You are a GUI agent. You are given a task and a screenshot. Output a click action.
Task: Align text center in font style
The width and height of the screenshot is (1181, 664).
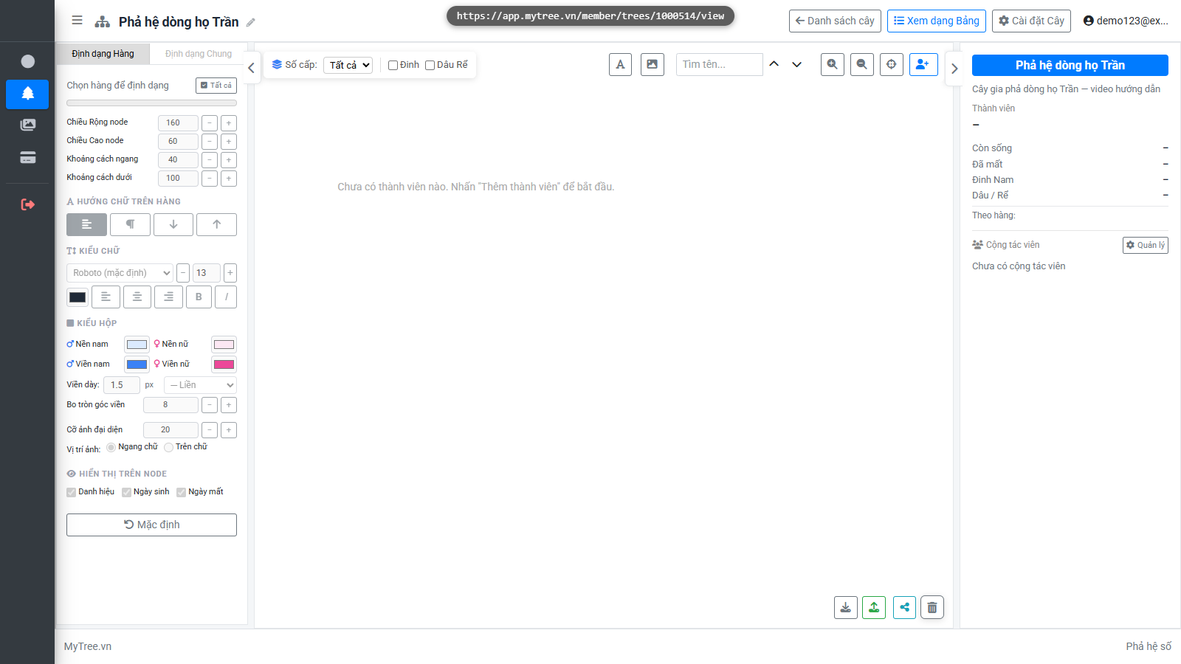(x=137, y=297)
